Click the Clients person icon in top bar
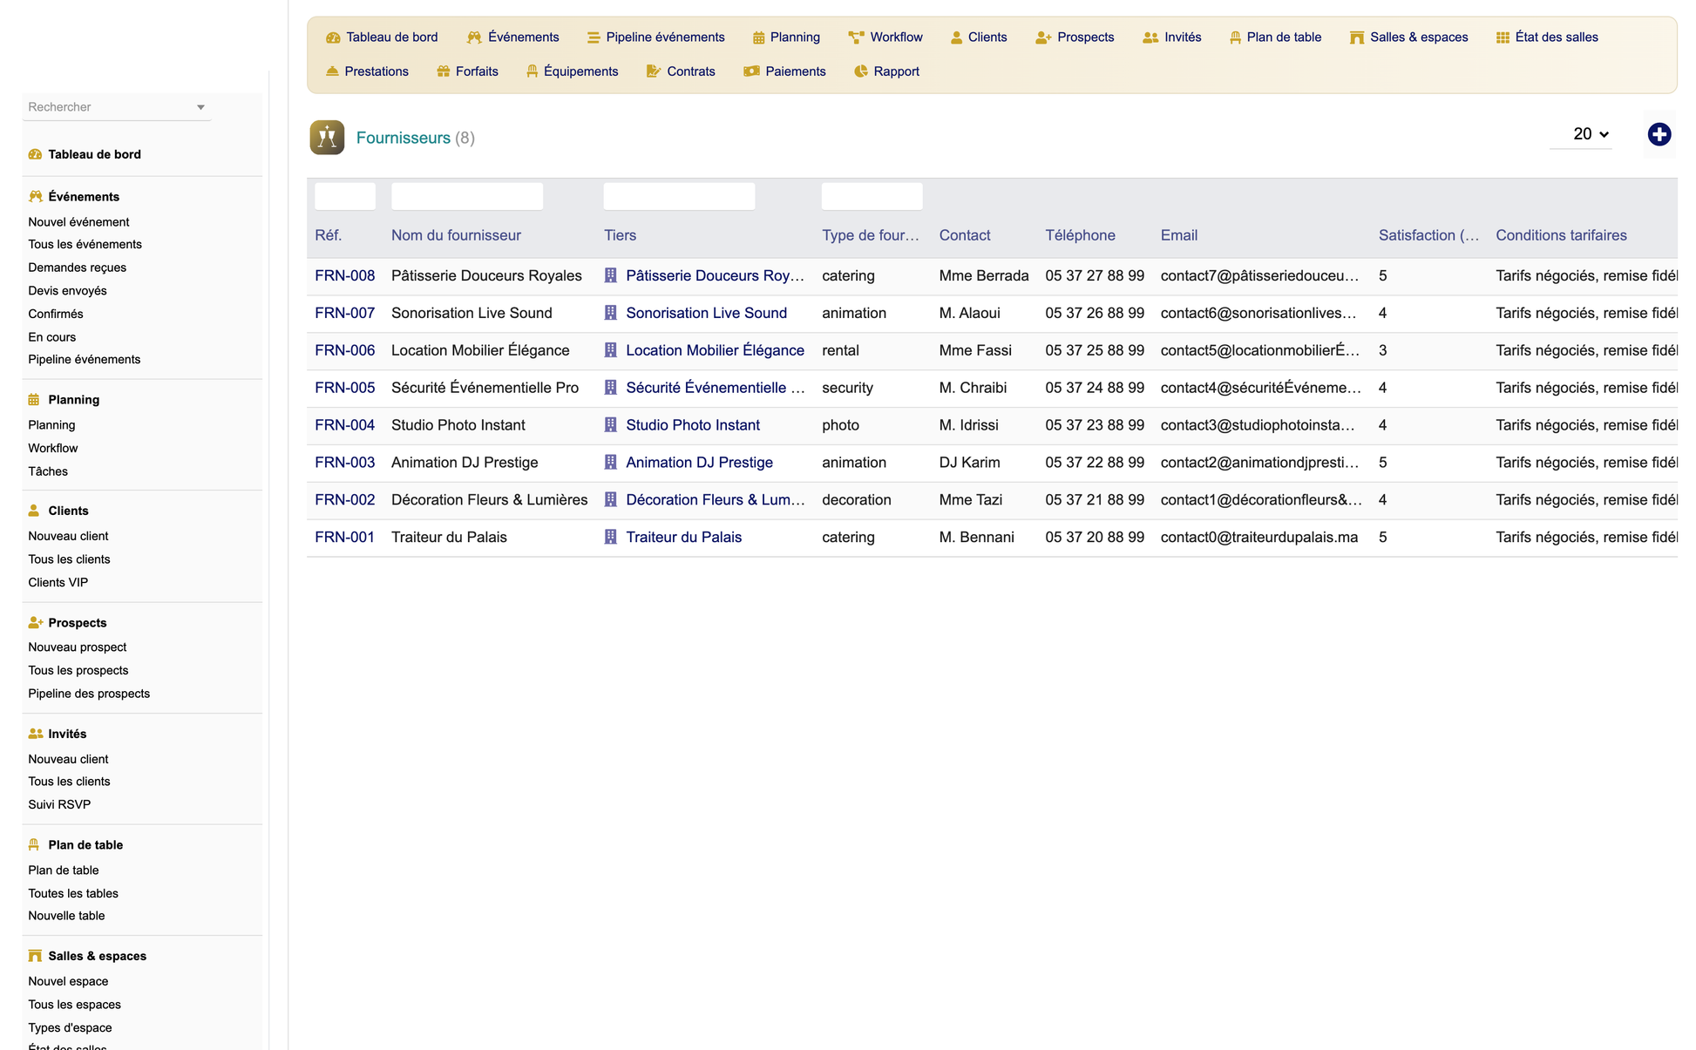1696x1050 pixels. tap(956, 37)
